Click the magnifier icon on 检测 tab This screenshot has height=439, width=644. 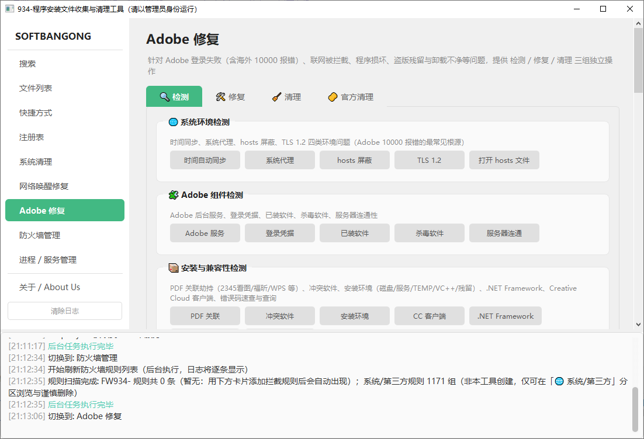tap(164, 97)
